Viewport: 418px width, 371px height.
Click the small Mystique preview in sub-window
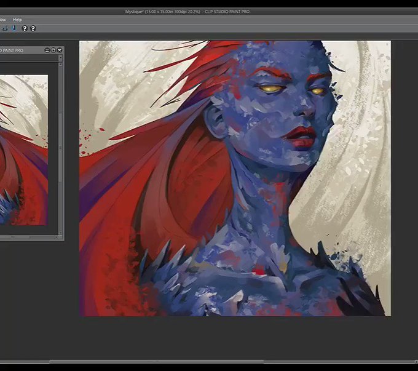[24, 150]
